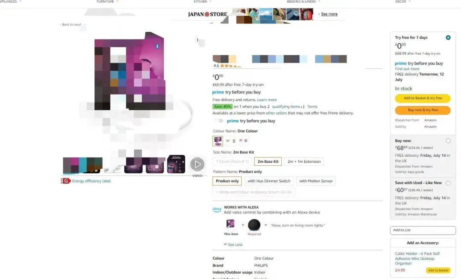Select the 'Try free for 7 days' radio button

coord(448,37)
